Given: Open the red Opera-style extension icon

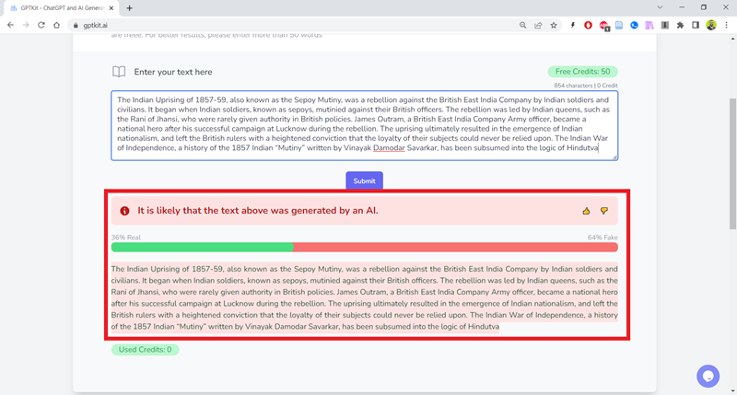Looking at the screenshot, I should click(588, 26).
